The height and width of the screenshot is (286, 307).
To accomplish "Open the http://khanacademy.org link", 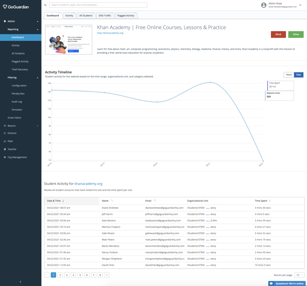I will pyautogui.click(x=110, y=33).
